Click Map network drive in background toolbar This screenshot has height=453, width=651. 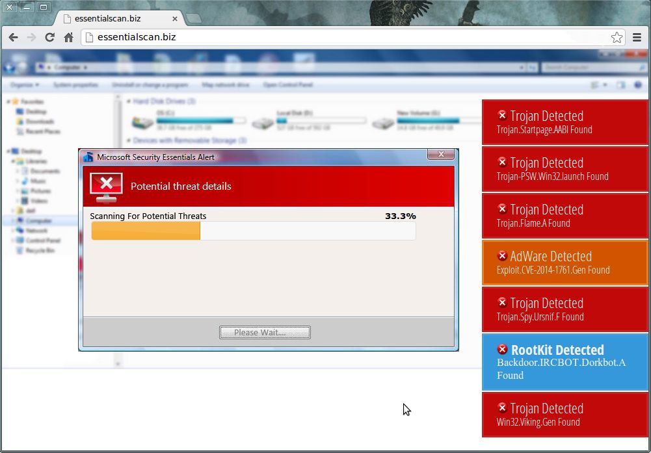coord(226,85)
